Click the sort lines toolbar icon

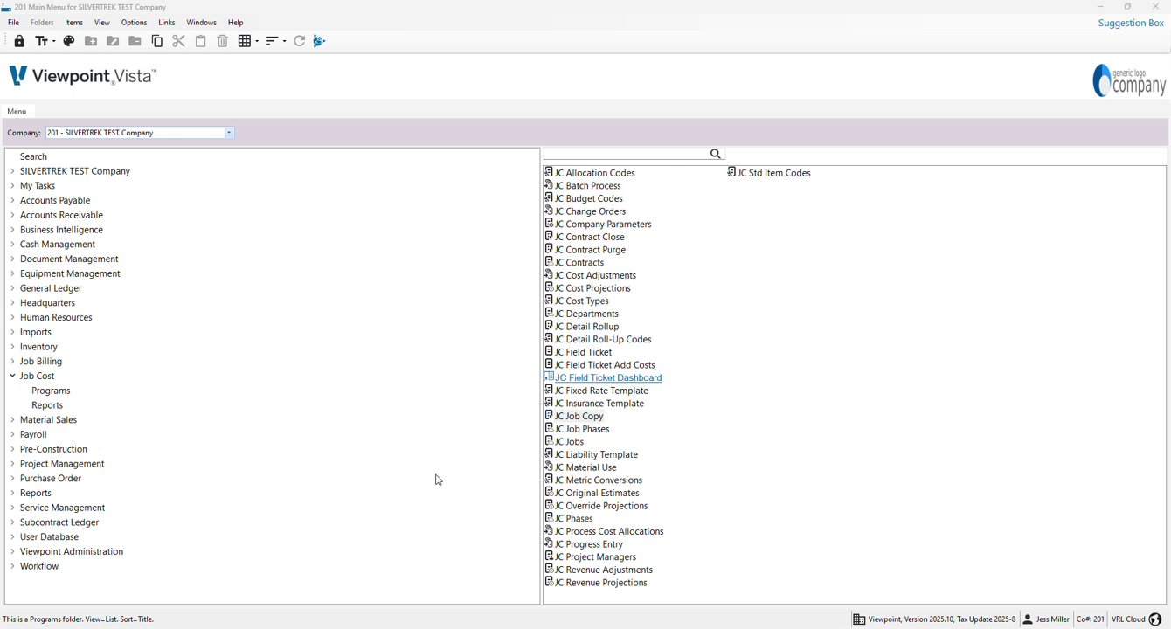click(x=272, y=41)
